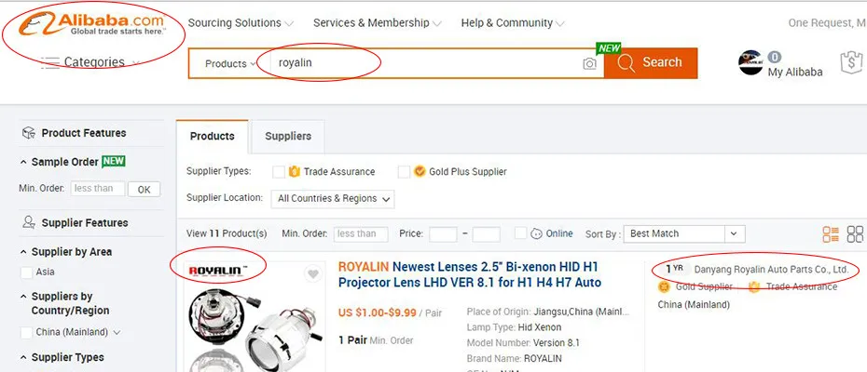Click the heart favorite icon on product
867x372 pixels.
click(313, 274)
